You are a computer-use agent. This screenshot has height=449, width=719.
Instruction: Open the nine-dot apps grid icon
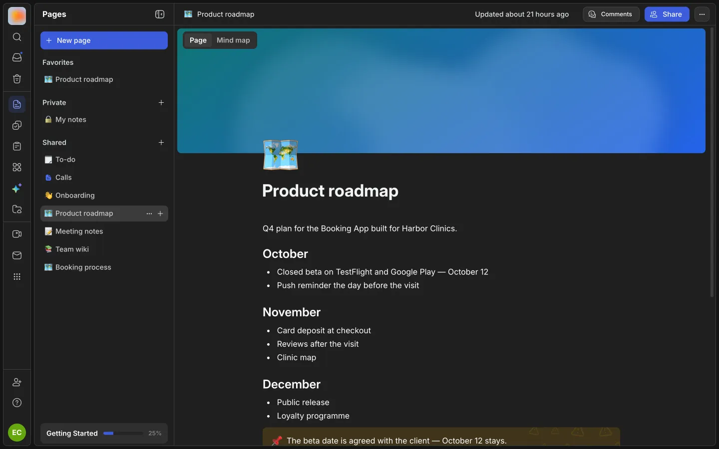tap(17, 276)
